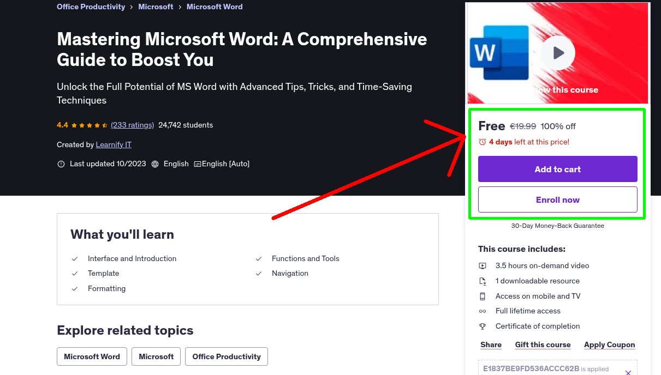Click the Share link
Screen dimensions: 661x375
click(x=491, y=345)
